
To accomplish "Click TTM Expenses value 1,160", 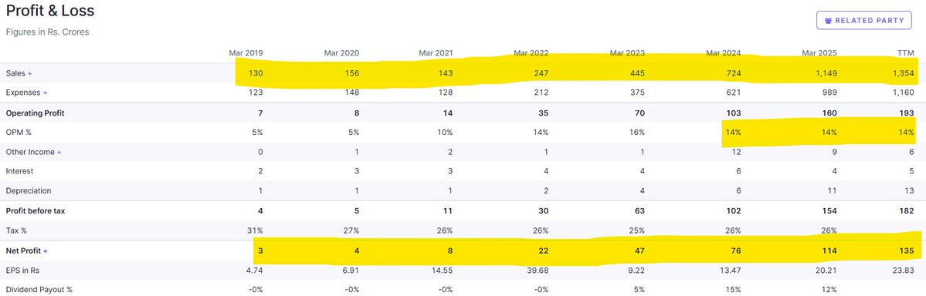I will [904, 92].
